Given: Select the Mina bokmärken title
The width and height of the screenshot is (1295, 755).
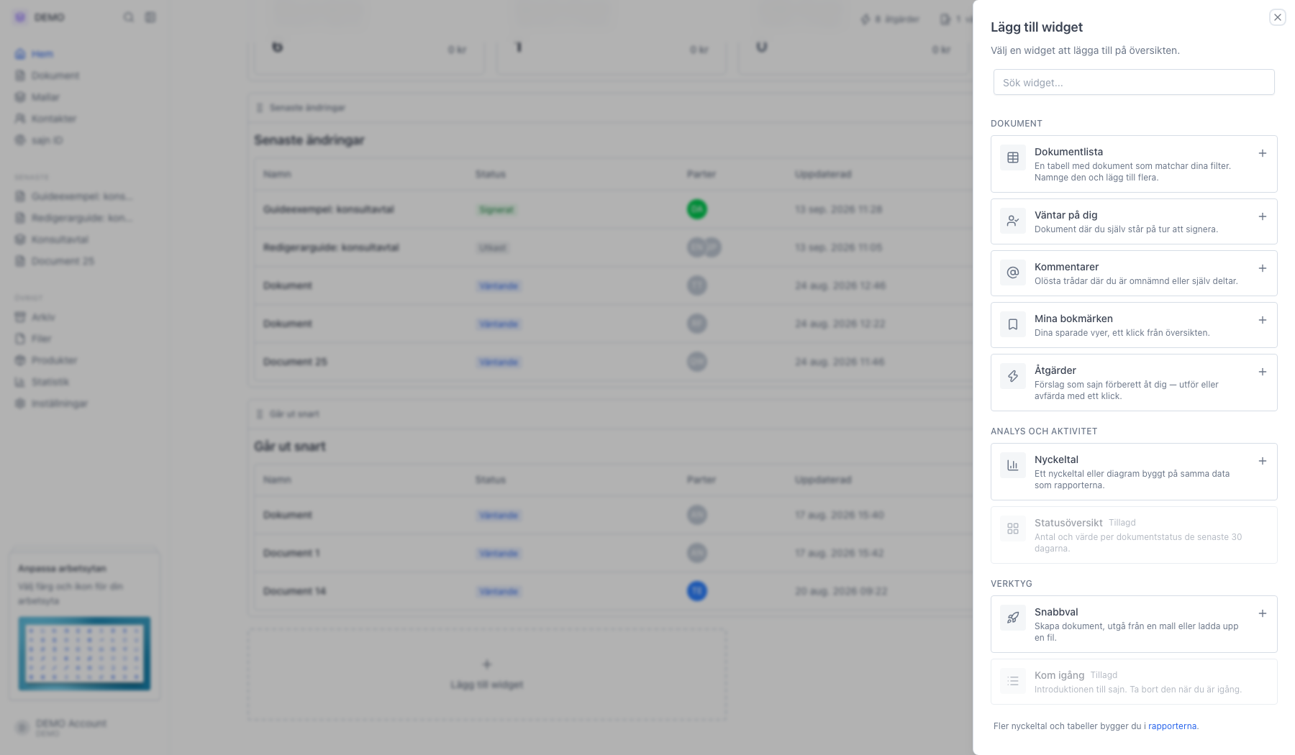Looking at the screenshot, I should tap(1073, 319).
